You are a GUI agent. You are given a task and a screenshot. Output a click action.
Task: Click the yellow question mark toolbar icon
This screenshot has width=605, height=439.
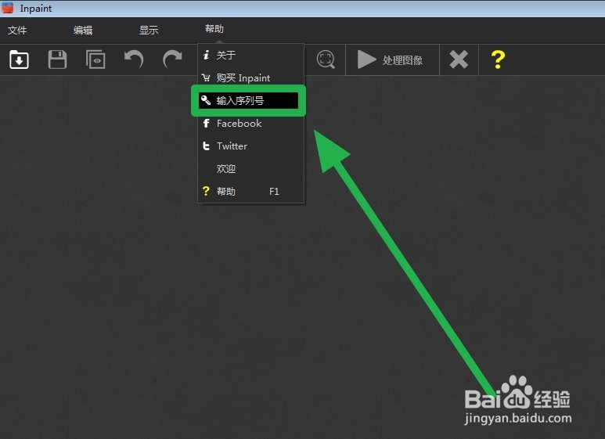[498, 59]
